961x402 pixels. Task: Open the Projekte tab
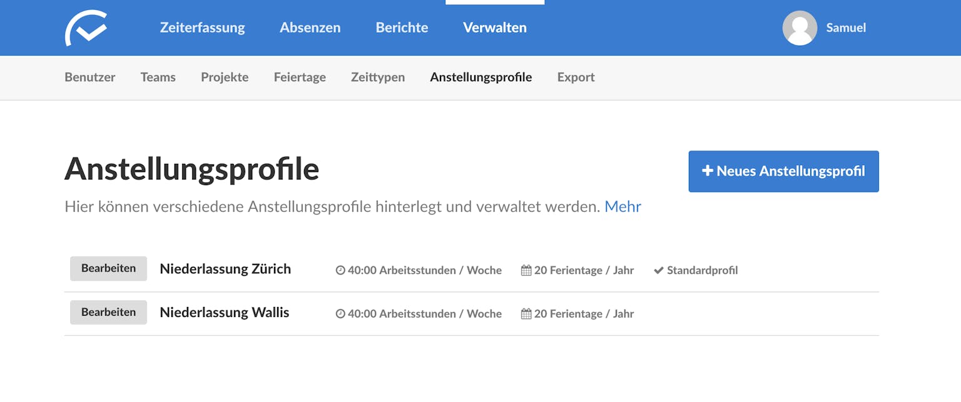[225, 77]
